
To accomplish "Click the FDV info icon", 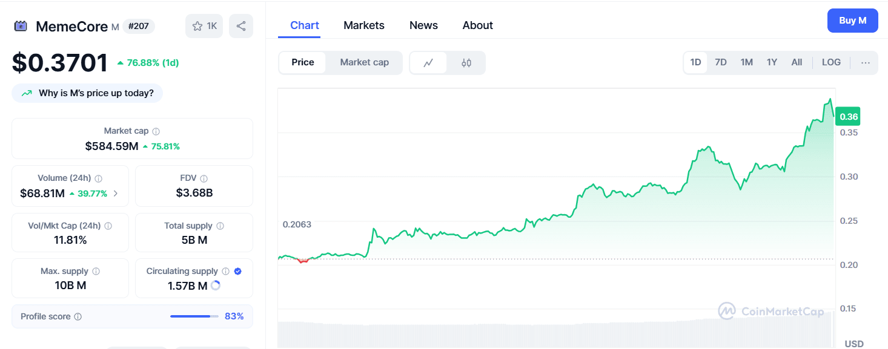I will point(204,178).
